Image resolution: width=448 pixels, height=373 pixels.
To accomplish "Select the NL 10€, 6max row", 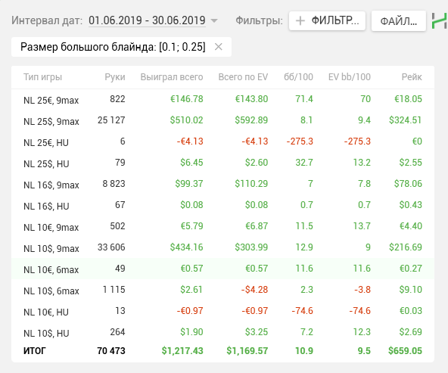I will (x=222, y=269).
